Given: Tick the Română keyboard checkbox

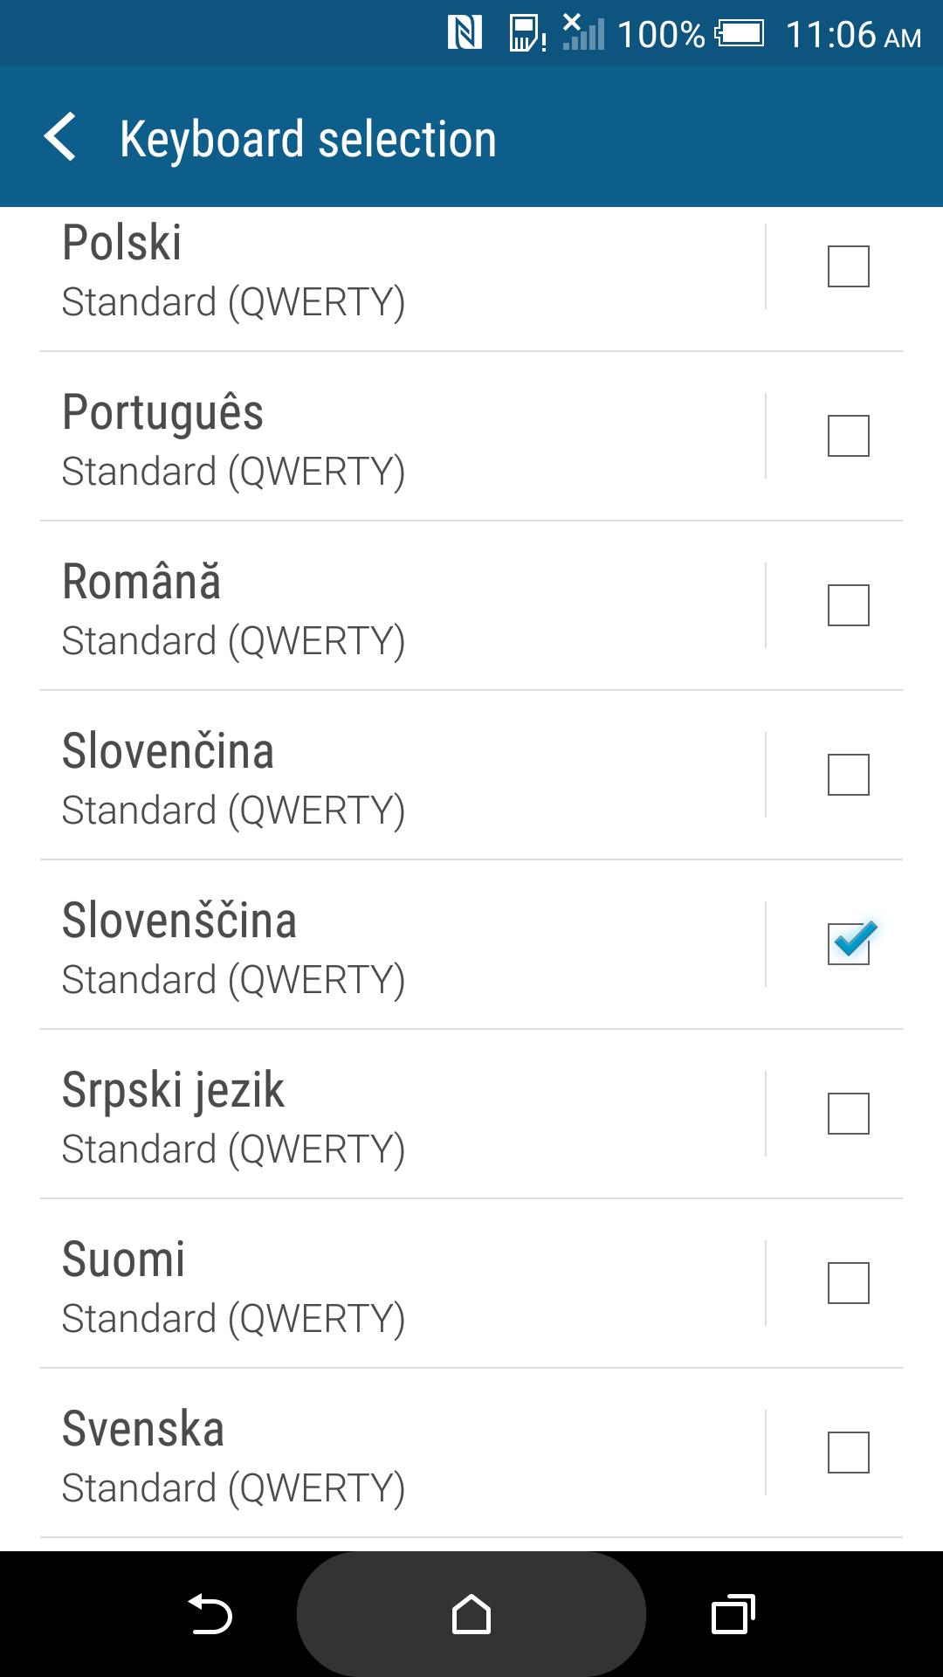Looking at the screenshot, I should (849, 605).
